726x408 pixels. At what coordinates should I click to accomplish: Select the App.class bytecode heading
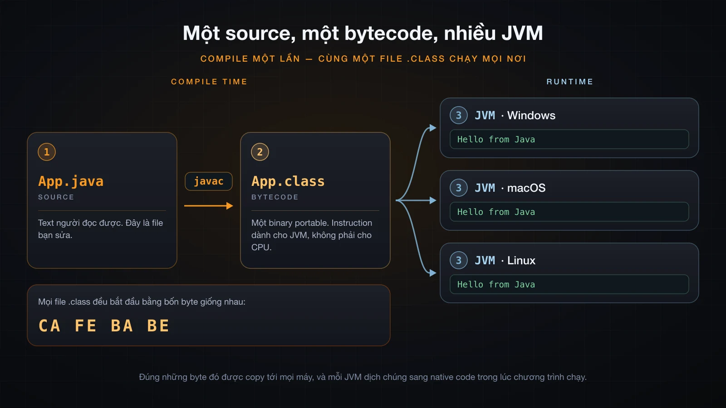(x=288, y=181)
